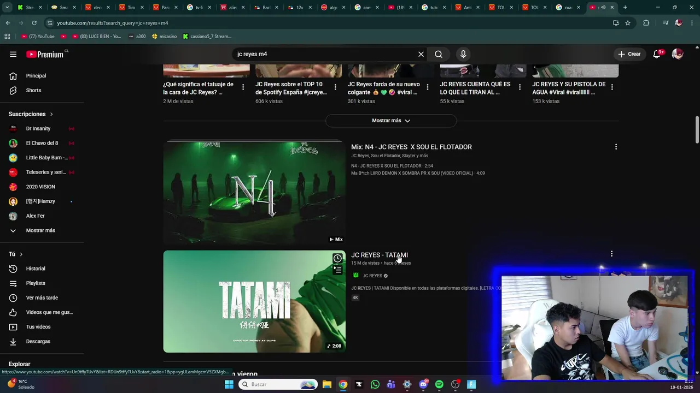
Task: Play the TATAMI video thumbnail
Action: tap(254, 301)
